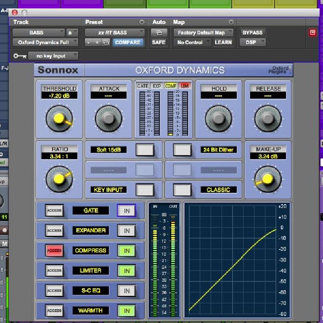The height and width of the screenshot is (323, 323).
Task: Toggle the KEY INPUT button
Action: [x=145, y=190]
